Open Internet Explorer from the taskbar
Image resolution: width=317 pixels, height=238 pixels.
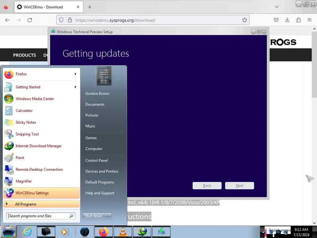pyautogui.click(x=27, y=232)
